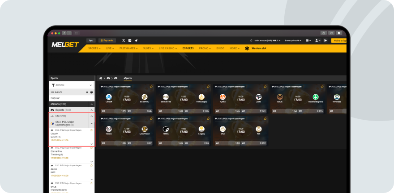The width and height of the screenshot is (394, 193).
Task: Expand the Eternal Fire sidebar match markets
Action: tap(91, 162)
